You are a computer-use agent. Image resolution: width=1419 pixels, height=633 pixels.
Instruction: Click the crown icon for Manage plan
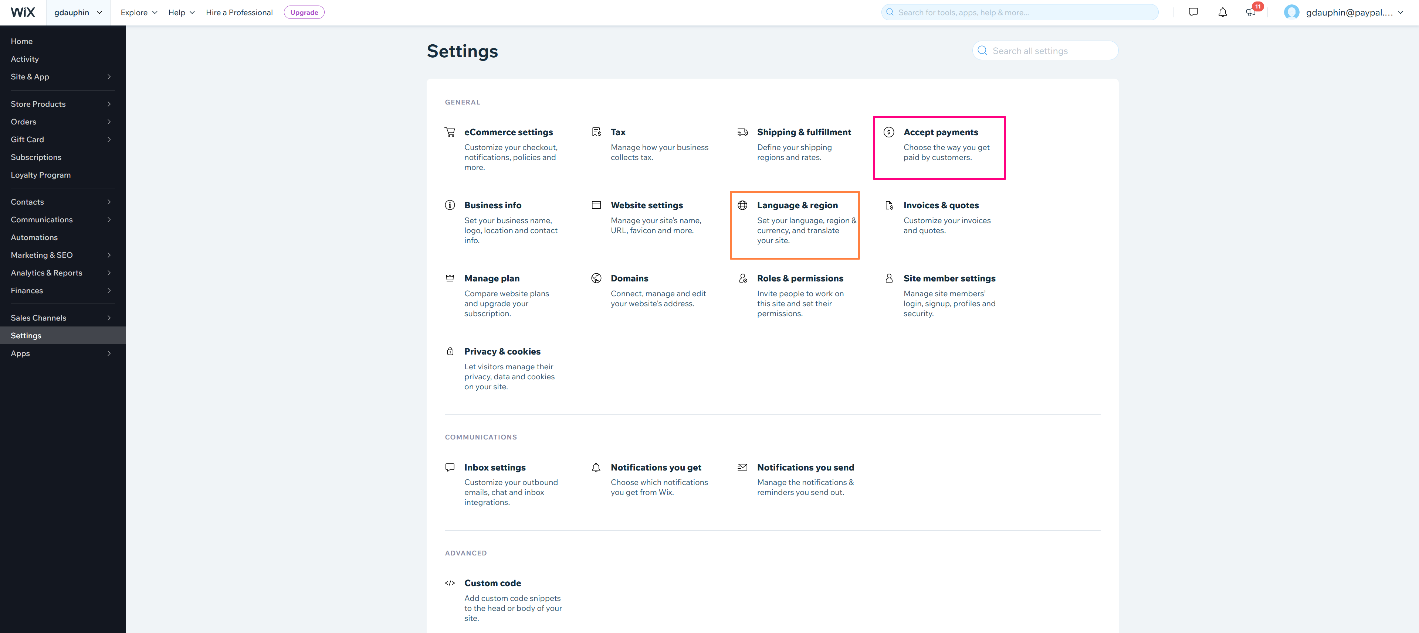[450, 278]
